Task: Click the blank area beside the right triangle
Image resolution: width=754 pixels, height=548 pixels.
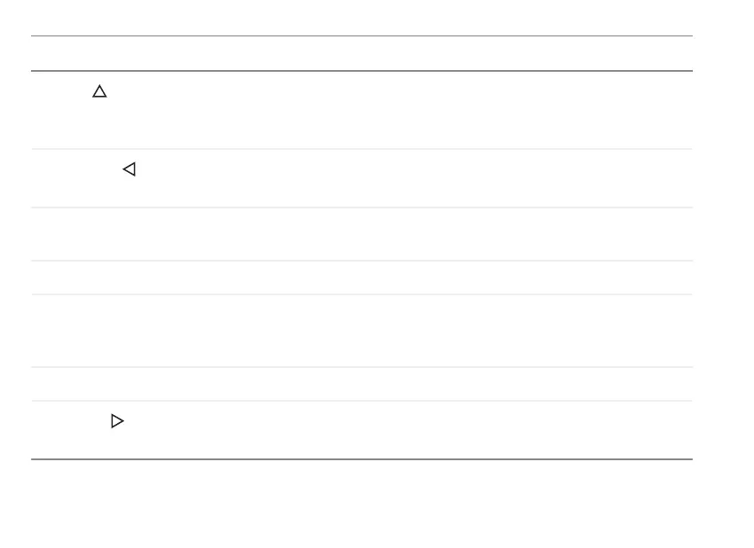Action: pos(409,430)
